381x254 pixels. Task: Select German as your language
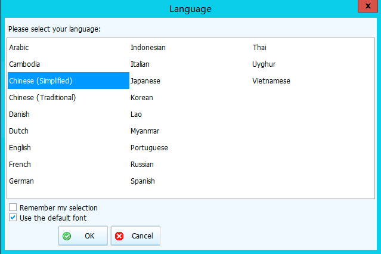click(x=21, y=181)
